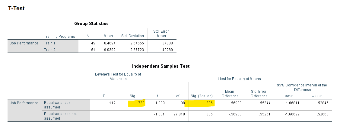Click the Upper bound value .52663
This screenshot has height=129, width=340.
pos(322,114)
